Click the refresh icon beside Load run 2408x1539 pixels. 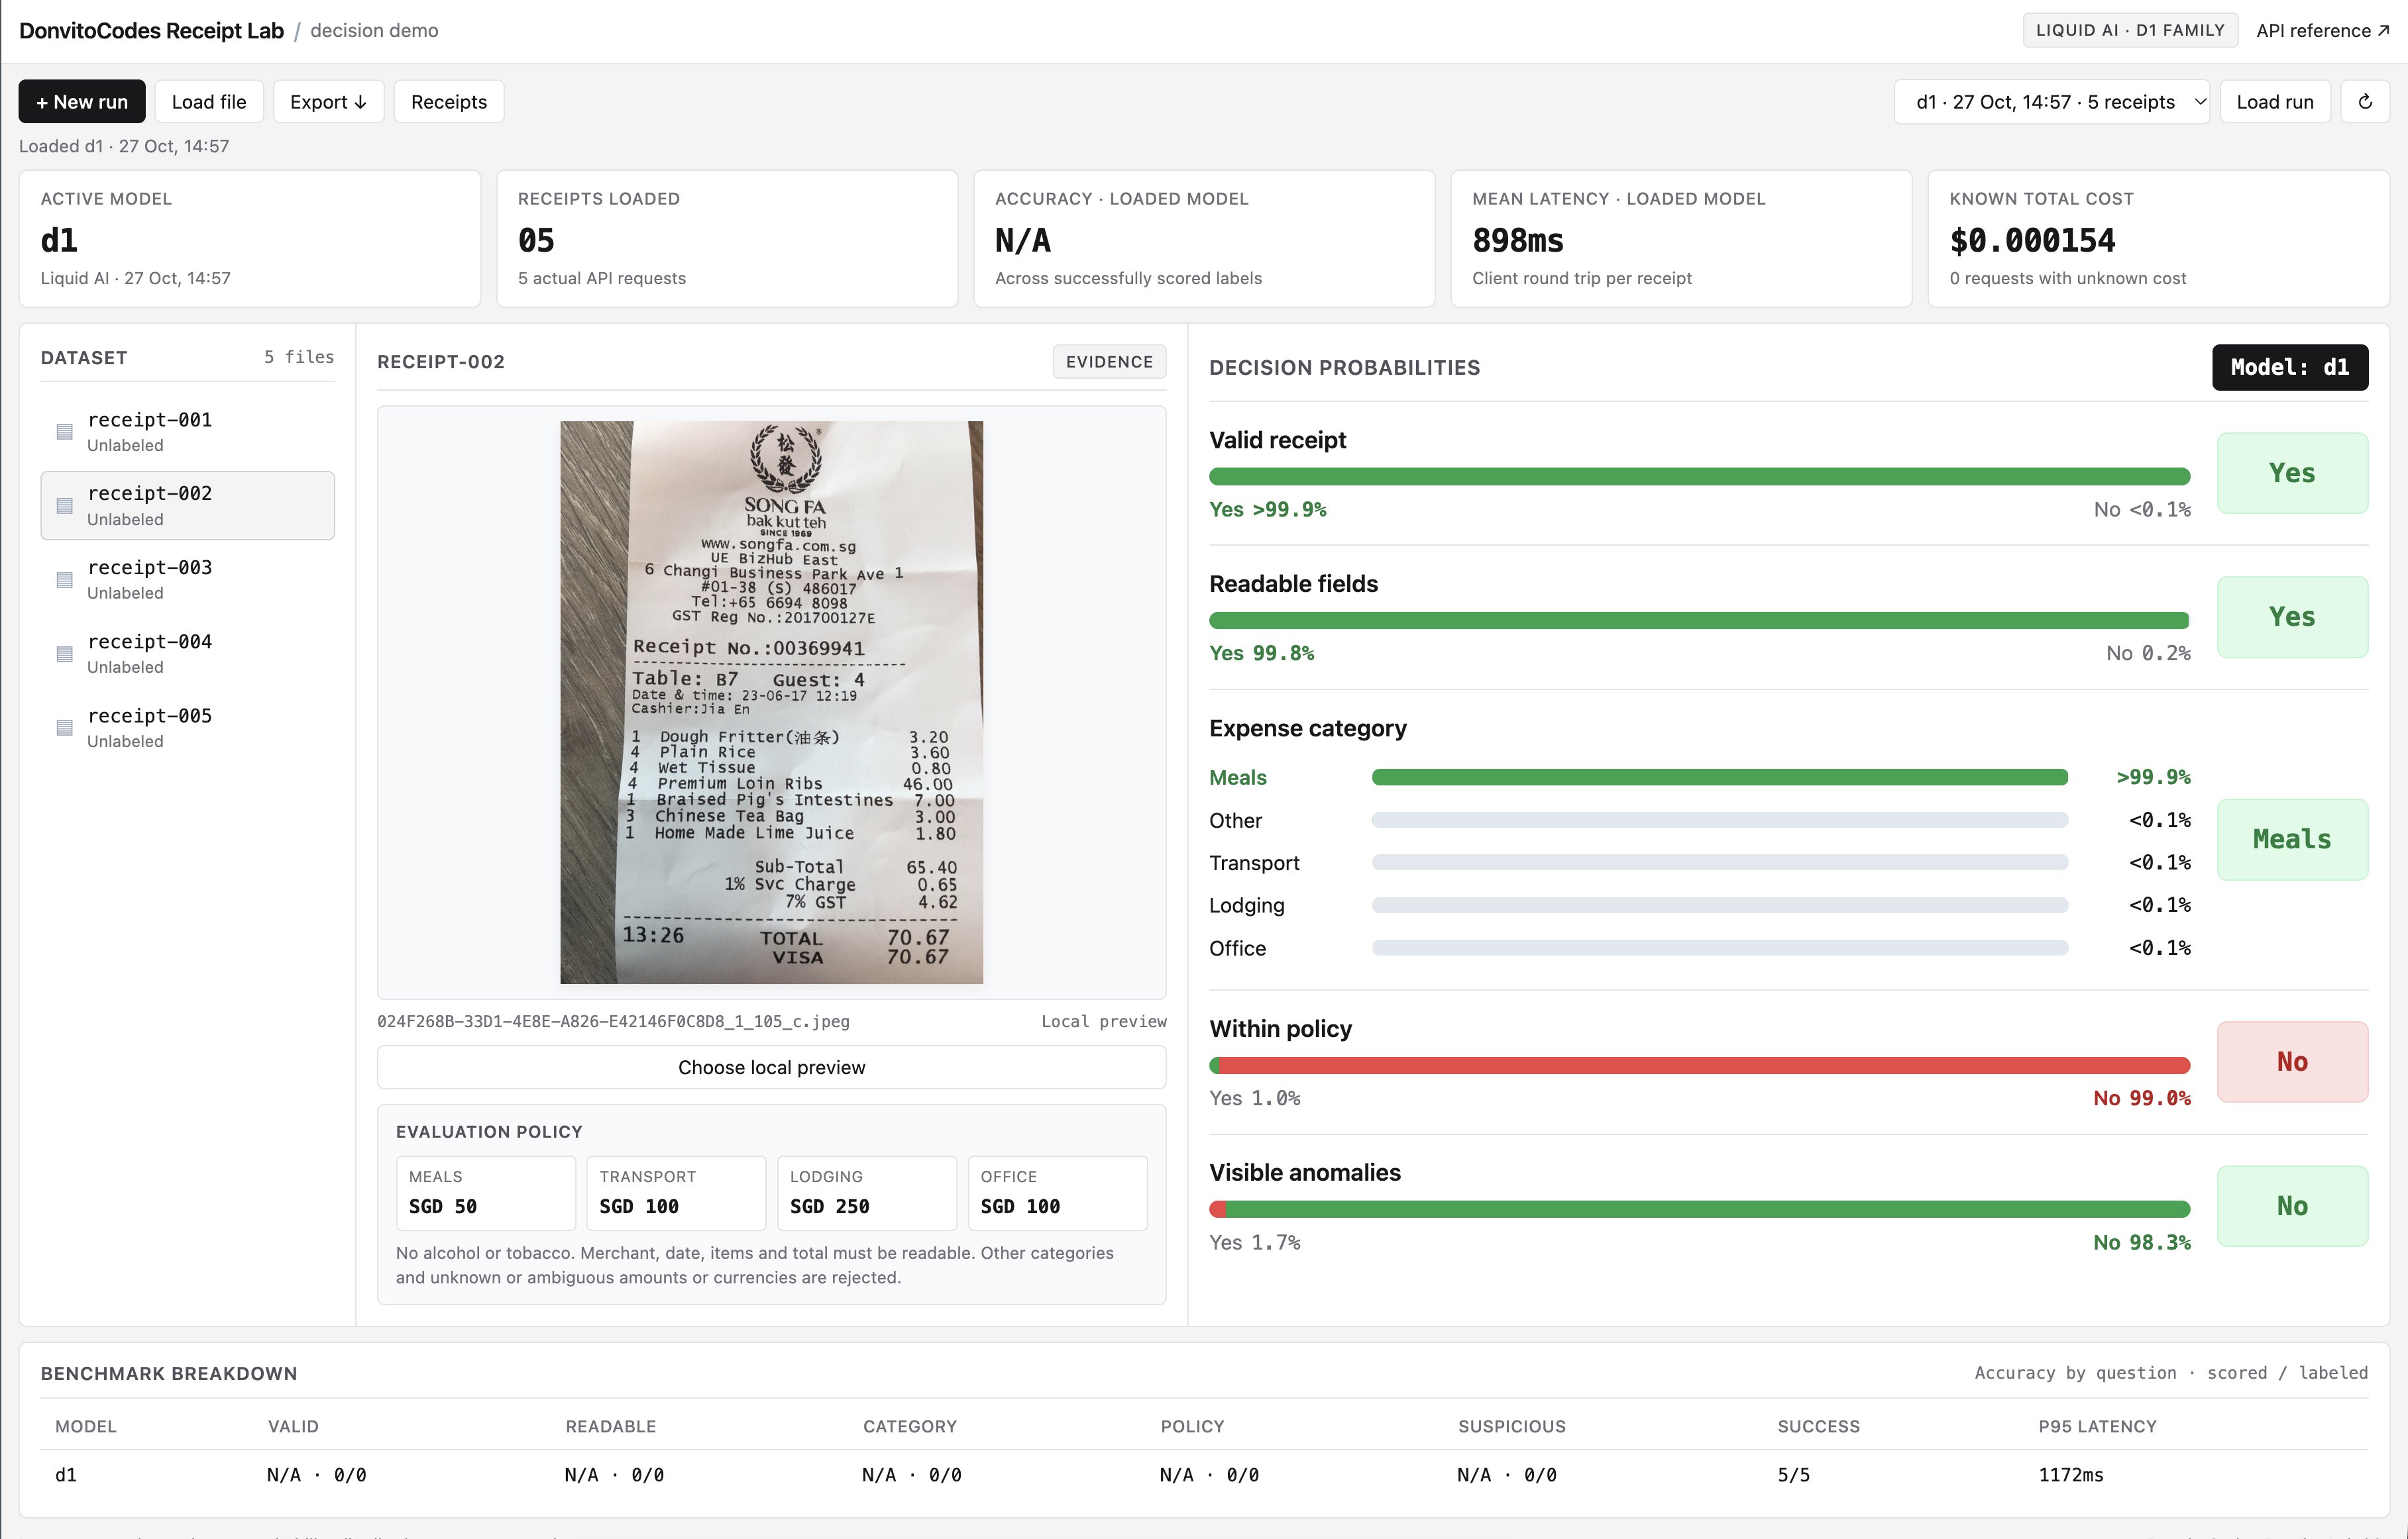pos(2365,102)
